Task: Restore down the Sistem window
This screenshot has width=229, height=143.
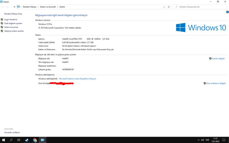Action: click(x=218, y=2)
